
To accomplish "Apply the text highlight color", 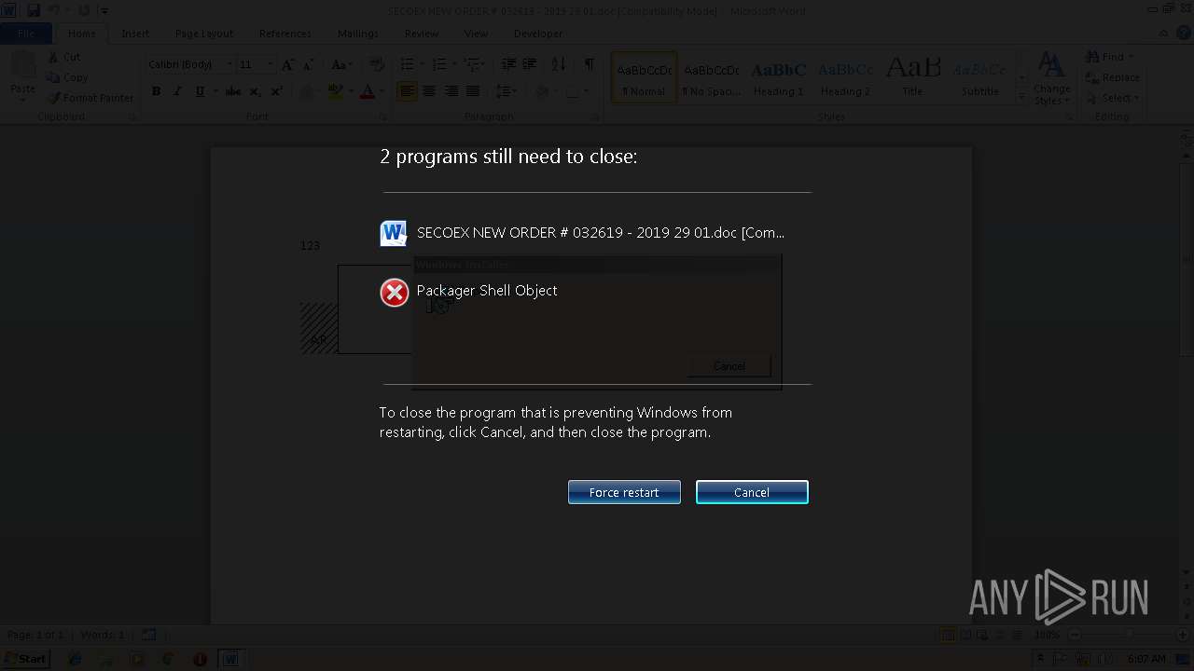I will pyautogui.click(x=336, y=91).
